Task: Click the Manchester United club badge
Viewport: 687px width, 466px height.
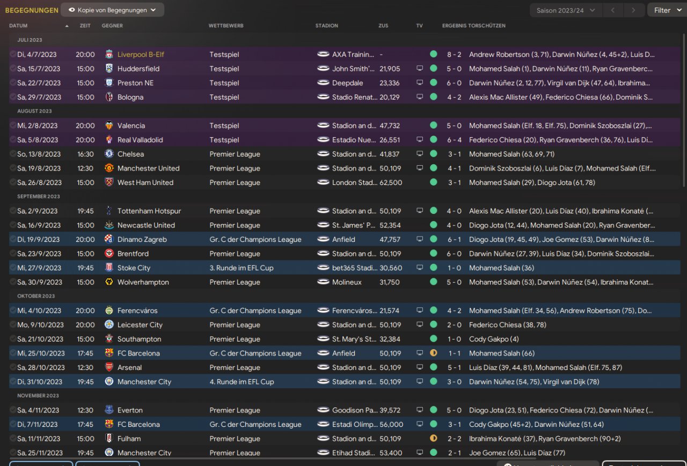Action: pos(109,168)
